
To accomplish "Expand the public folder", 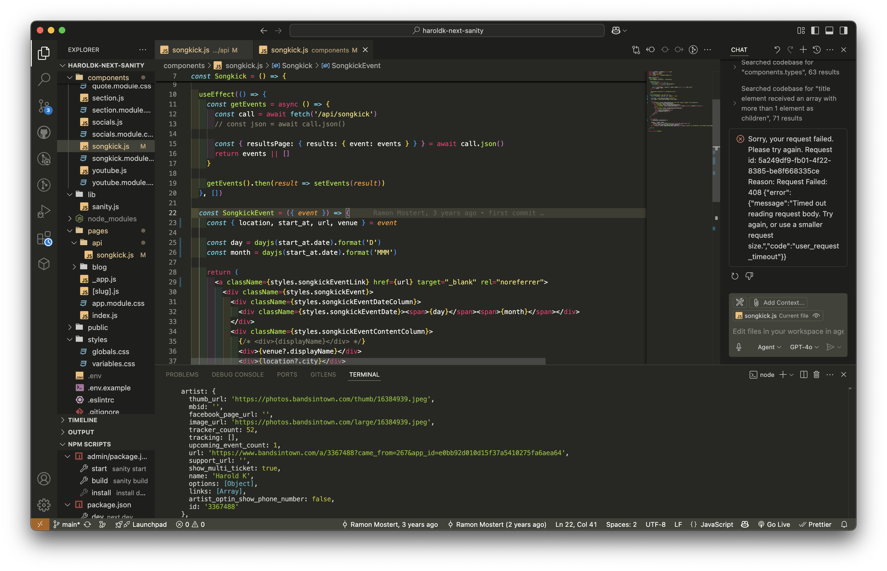I will click(x=70, y=328).
